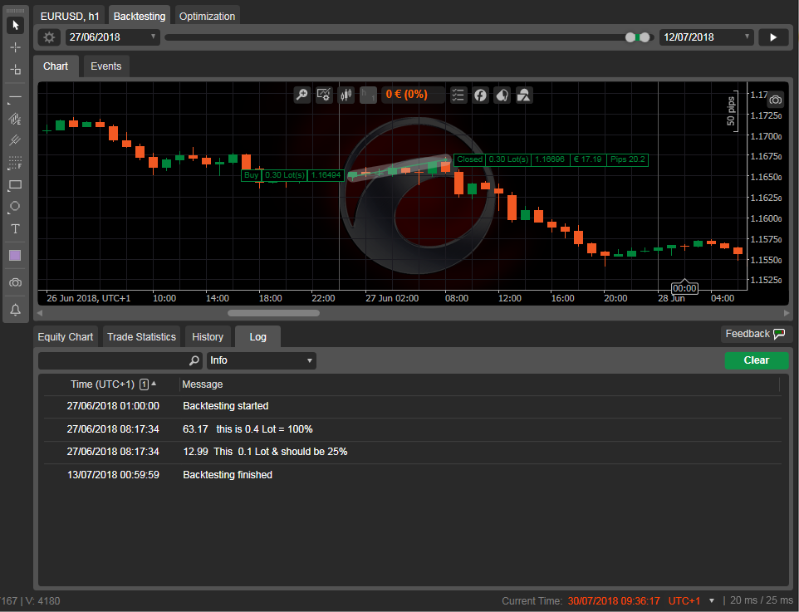Switch to the Chart tab
The image size is (799, 612).
pyautogui.click(x=56, y=66)
